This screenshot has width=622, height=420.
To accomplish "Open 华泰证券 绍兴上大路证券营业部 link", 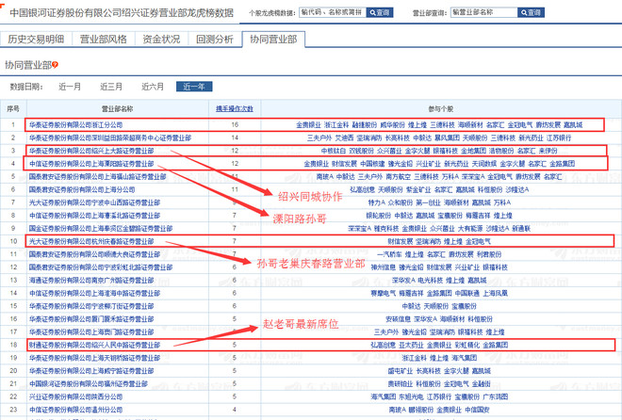I will 91,151.
